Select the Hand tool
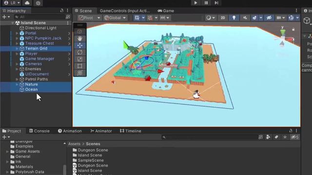 pos(80,38)
